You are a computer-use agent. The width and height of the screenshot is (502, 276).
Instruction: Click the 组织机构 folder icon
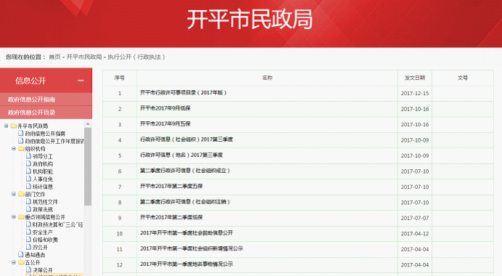pyautogui.click(x=21, y=148)
